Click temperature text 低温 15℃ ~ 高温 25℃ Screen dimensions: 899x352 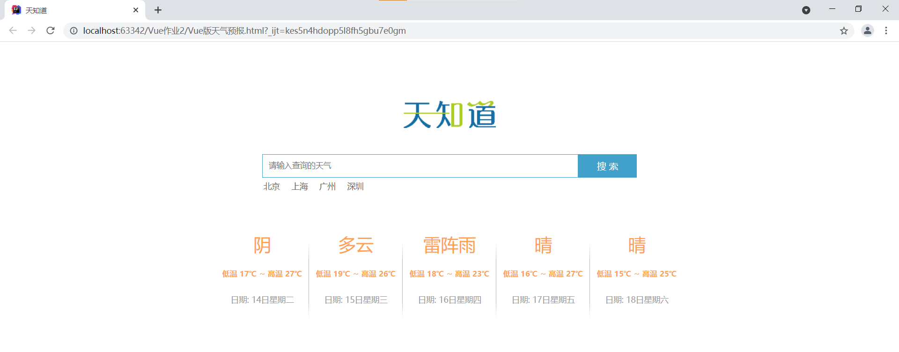pos(637,274)
